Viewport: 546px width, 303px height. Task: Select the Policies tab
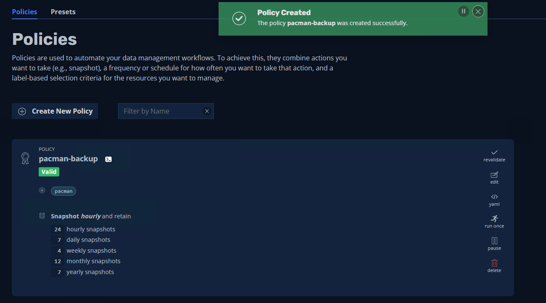(24, 12)
